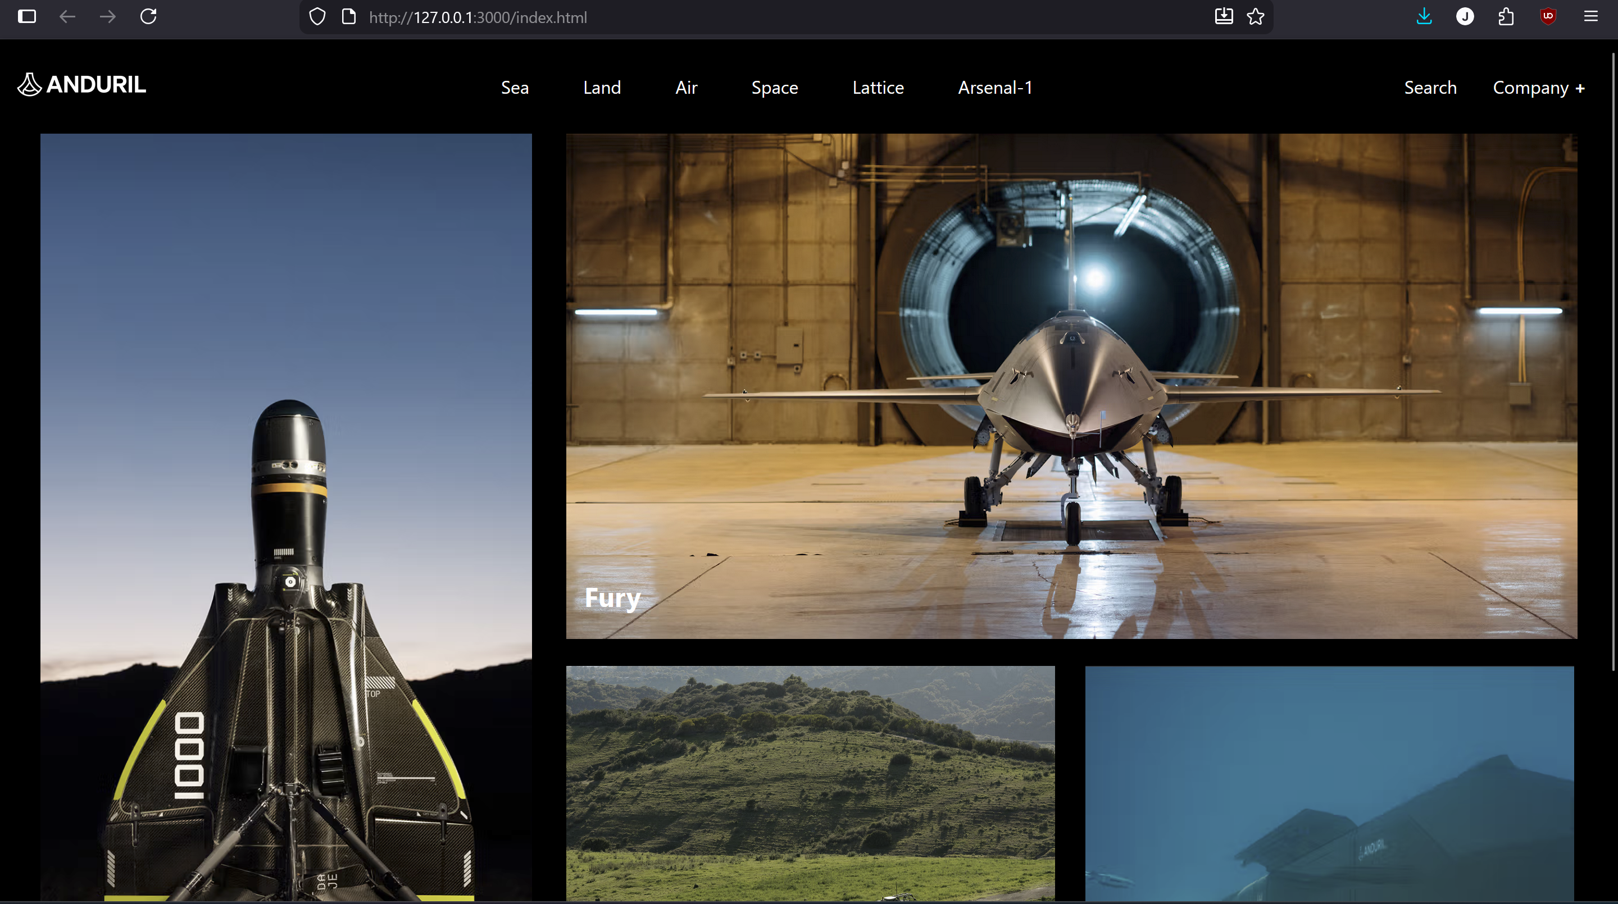Open the Fury aircraft image tile
Screen dimensions: 1618x904
[1071, 386]
